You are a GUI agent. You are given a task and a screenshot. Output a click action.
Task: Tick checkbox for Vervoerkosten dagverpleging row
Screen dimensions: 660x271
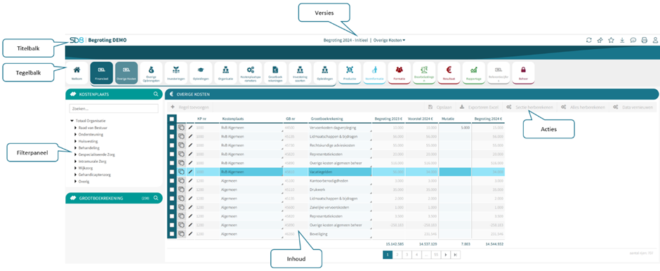click(x=172, y=127)
